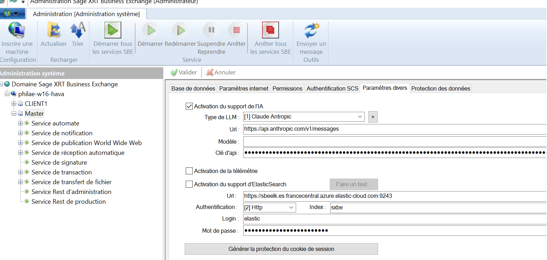547x260 pixels.
Task: Switch to the Base de données tab
Action: 193,88
